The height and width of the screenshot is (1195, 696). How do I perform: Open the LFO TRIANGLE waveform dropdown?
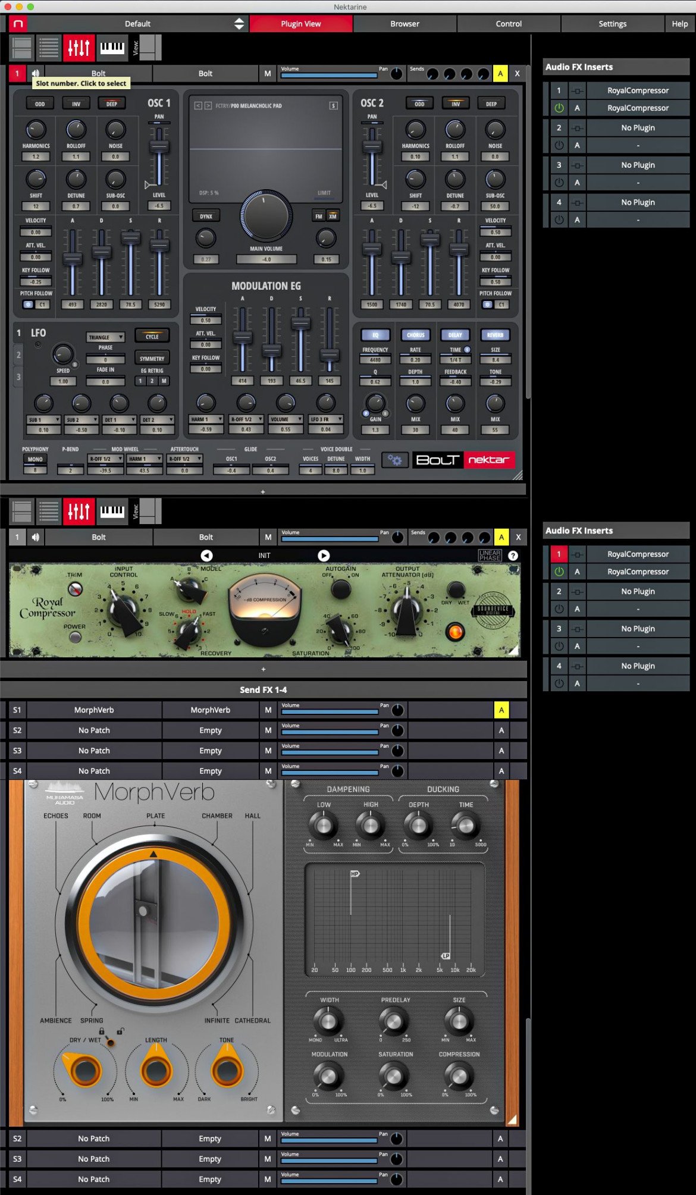click(x=105, y=337)
